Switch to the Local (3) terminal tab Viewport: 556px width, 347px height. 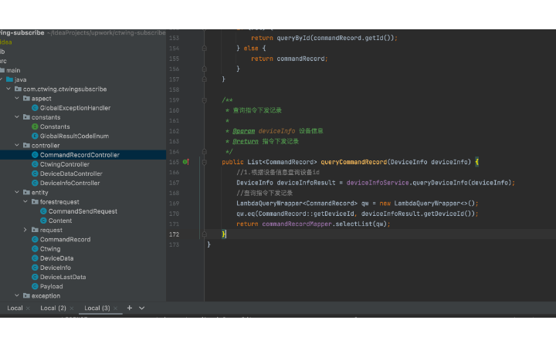click(x=97, y=308)
